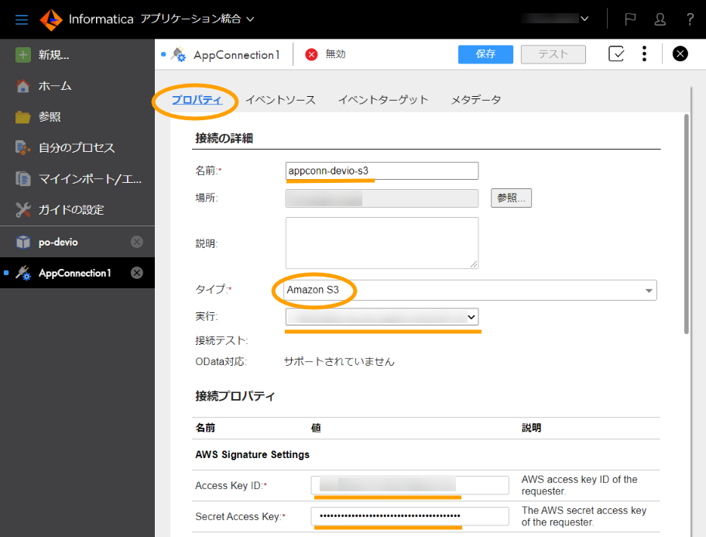Viewport: 706px width, 537px height.
Task: Open help with the question mark icon
Action: pos(690,19)
